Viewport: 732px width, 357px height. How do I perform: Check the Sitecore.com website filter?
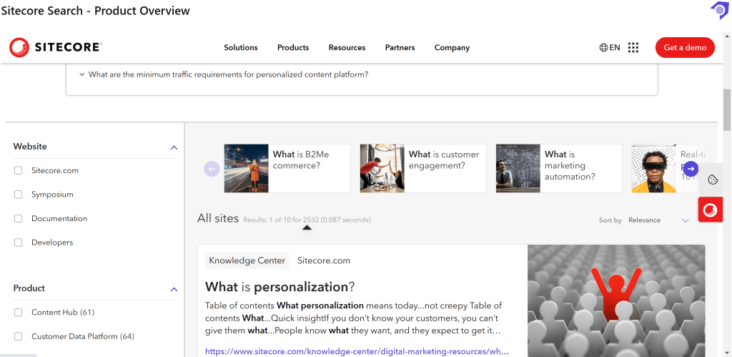pos(19,170)
